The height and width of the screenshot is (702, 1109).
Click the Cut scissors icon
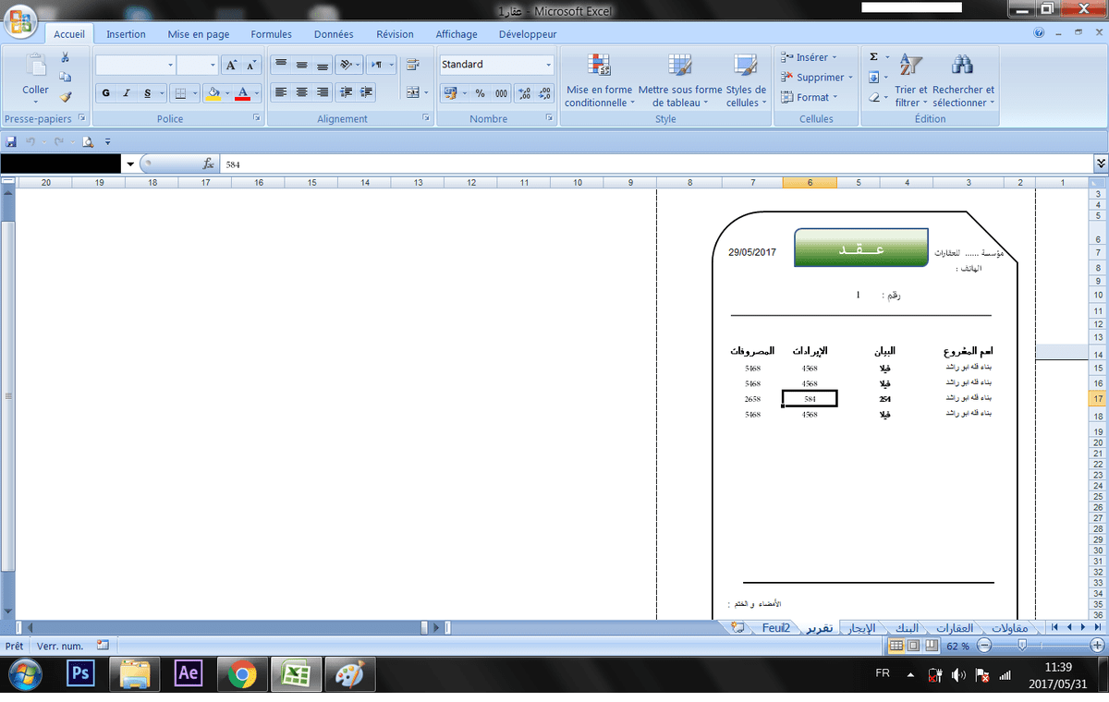tap(65, 58)
